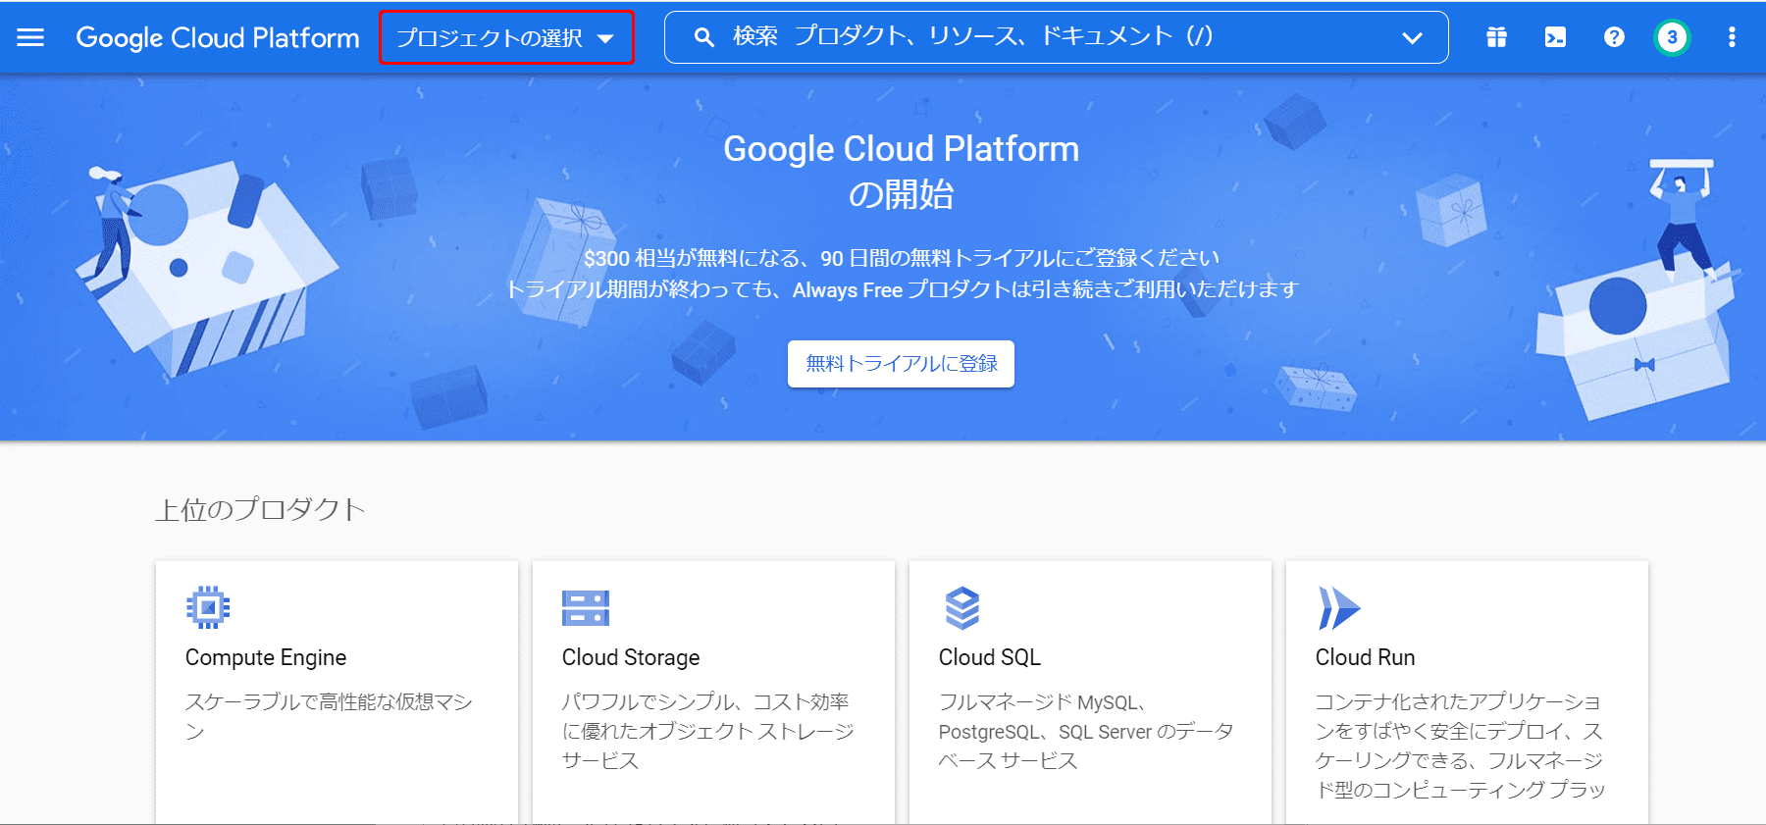The image size is (1766, 825).
Task: Open the hamburger navigation menu
Action: [x=30, y=37]
